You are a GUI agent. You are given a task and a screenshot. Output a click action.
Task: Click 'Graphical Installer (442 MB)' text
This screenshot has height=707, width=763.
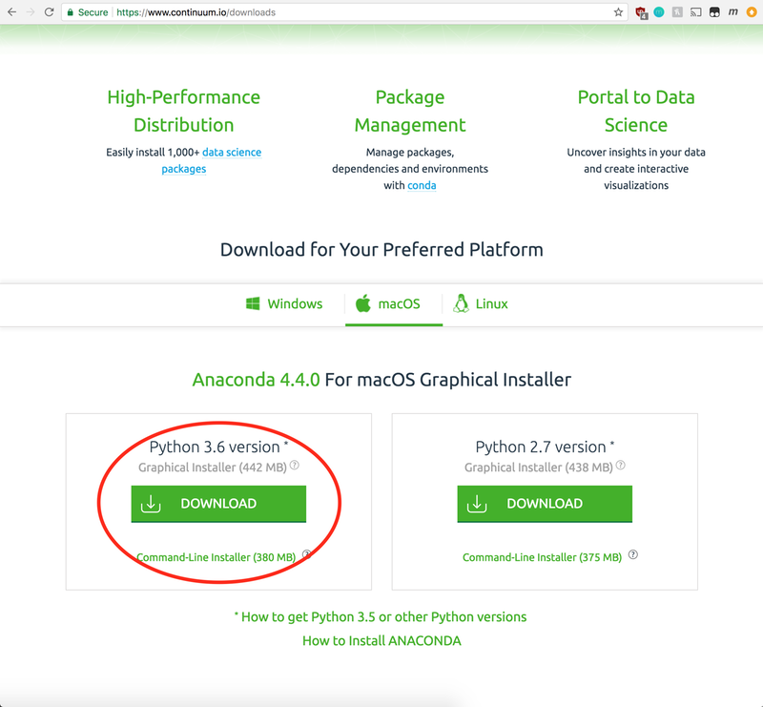click(213, 468)
